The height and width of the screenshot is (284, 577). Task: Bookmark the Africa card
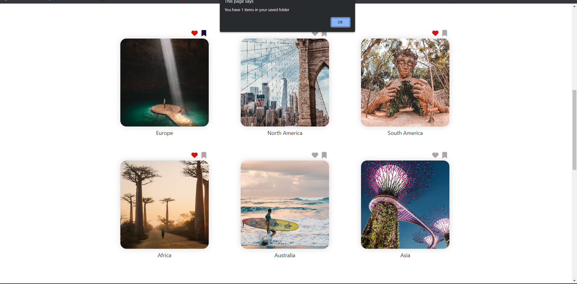(x=204, y=155)
